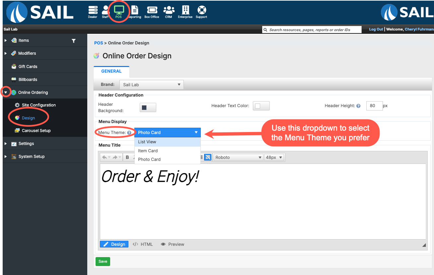Click the sidebar filter funnel icon
The image size is (434, 275).
pos(74,41)
